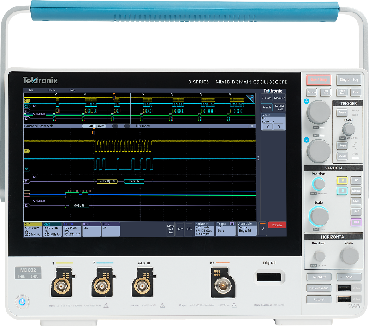Open the Ch 1 settings badge
Viewport: 369px width, 326px height.
pyautogui.click(x=33, y=229)
